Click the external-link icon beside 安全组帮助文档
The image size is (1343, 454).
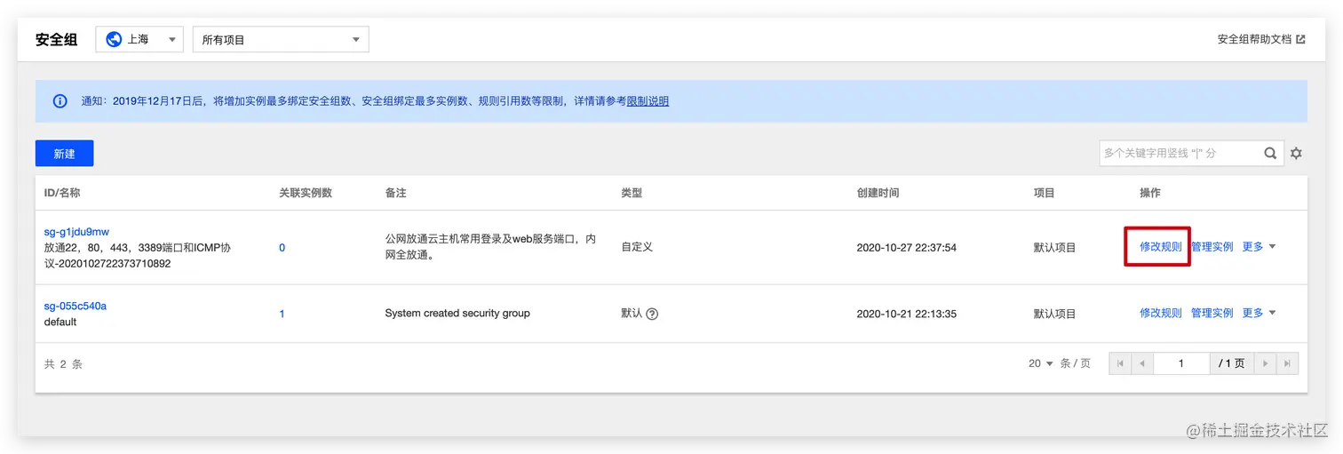point(1300,39)
